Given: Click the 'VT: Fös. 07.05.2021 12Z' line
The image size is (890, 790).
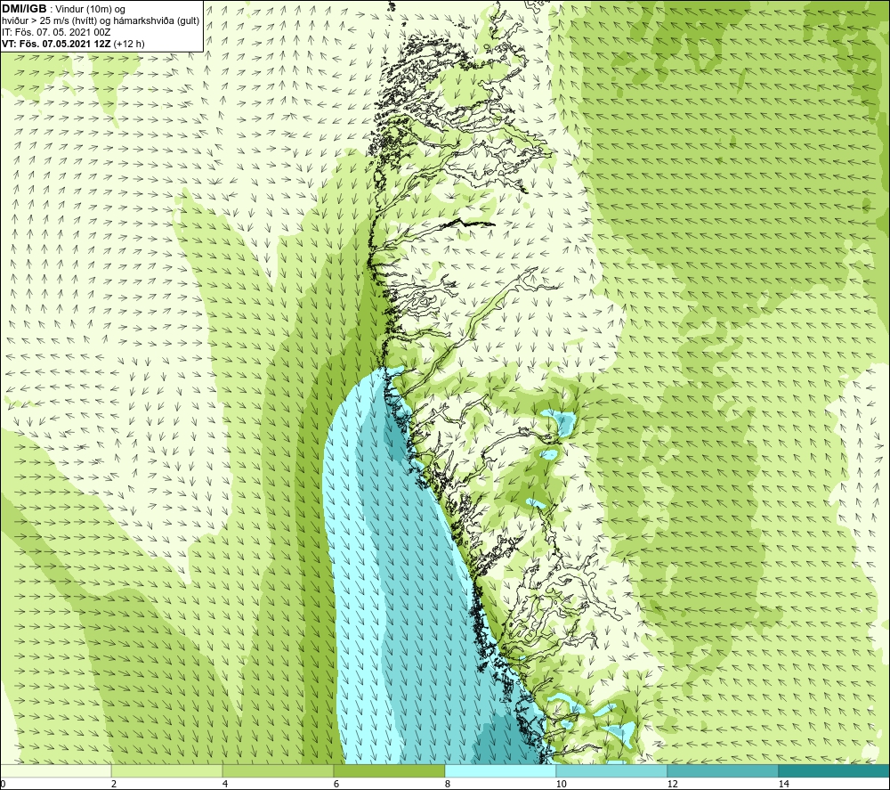Looking at the screenshot, I should point(57,44).
